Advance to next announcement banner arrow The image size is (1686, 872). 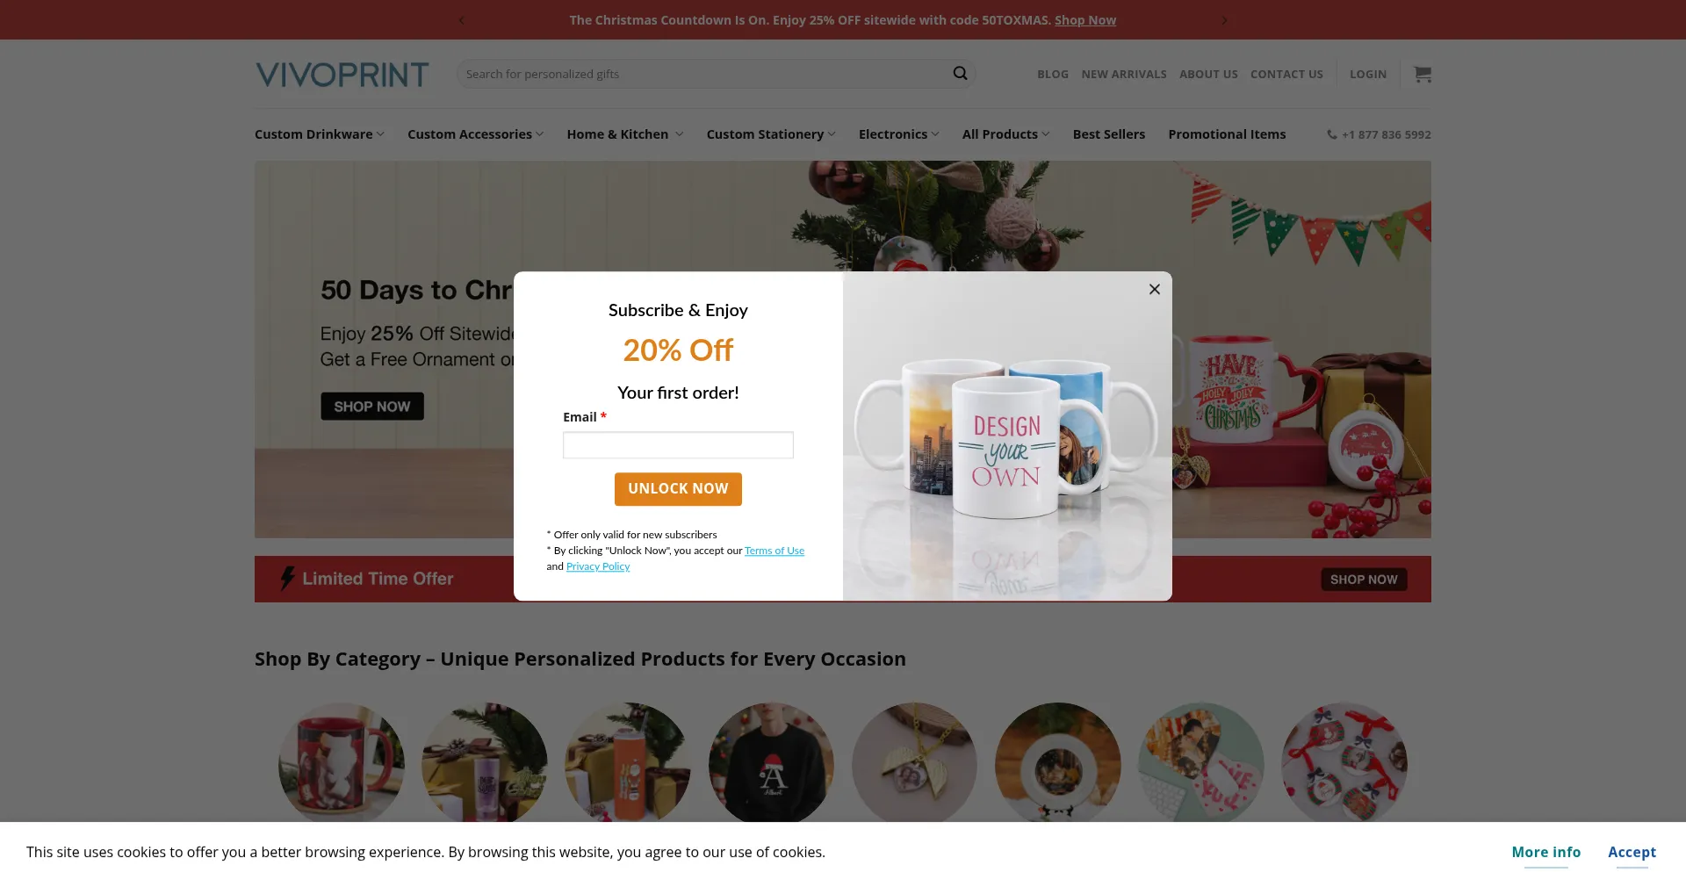1224,20
